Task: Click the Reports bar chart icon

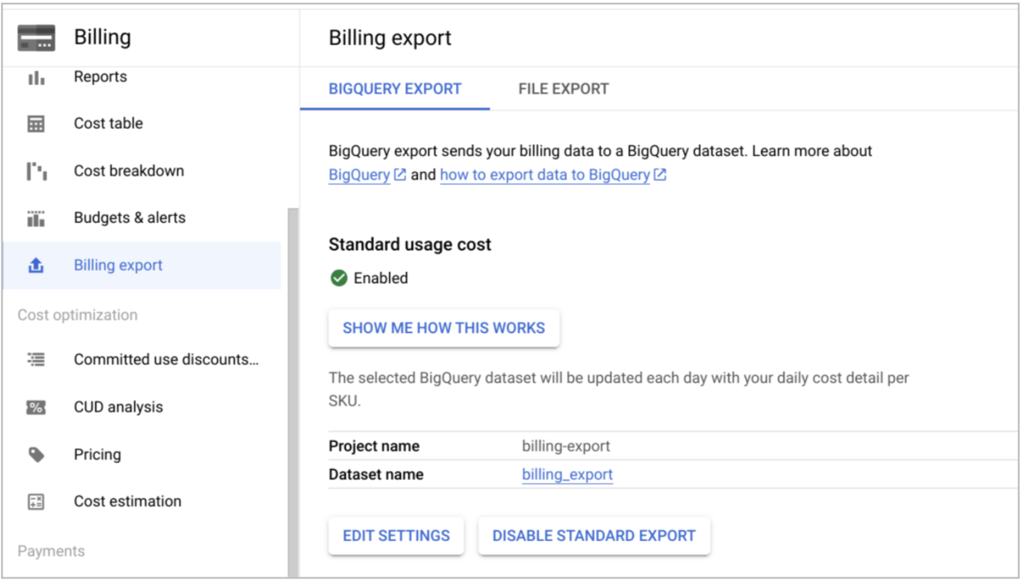Action: (36, 78)
